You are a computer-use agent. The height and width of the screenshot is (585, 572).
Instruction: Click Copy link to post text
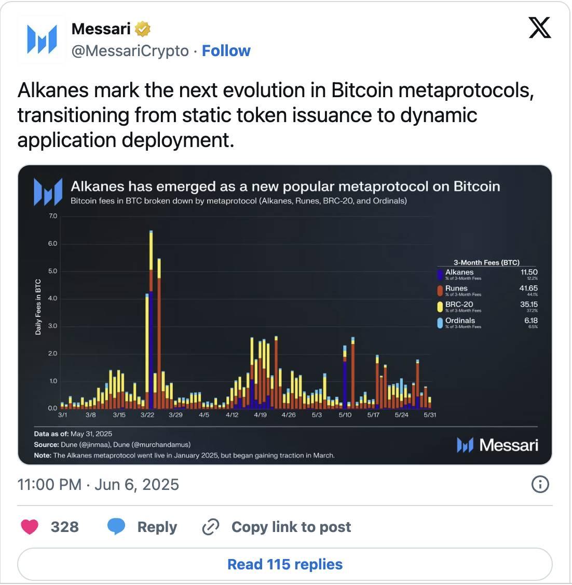291,527
